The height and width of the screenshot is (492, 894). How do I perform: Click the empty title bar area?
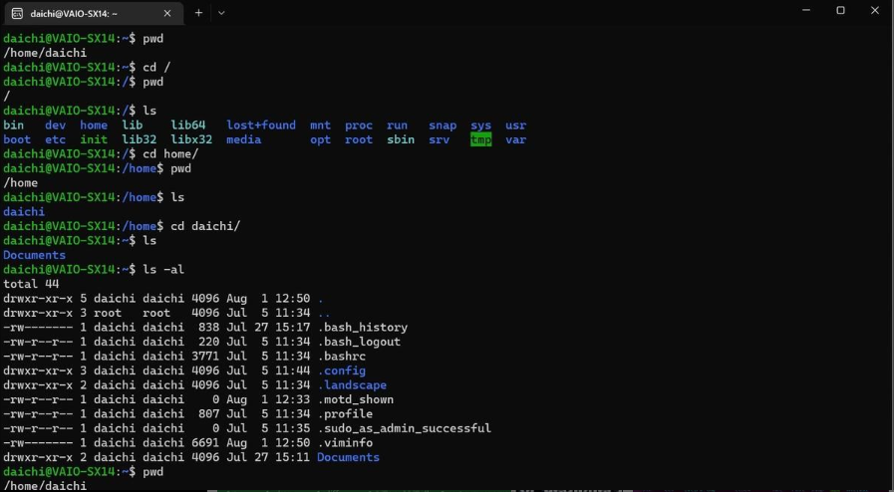coord(498,13)
